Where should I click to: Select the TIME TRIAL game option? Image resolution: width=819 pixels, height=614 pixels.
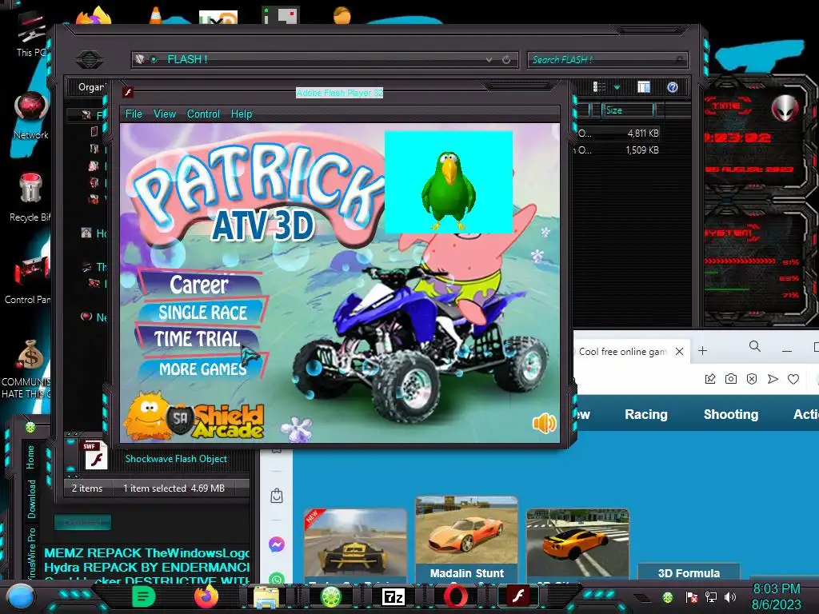198,339
